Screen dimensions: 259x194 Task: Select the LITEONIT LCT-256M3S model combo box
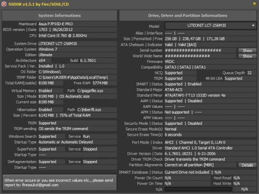pos(211,26)
